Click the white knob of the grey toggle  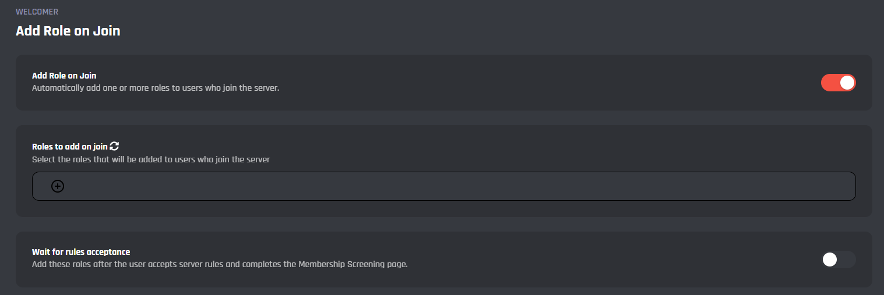830,260
